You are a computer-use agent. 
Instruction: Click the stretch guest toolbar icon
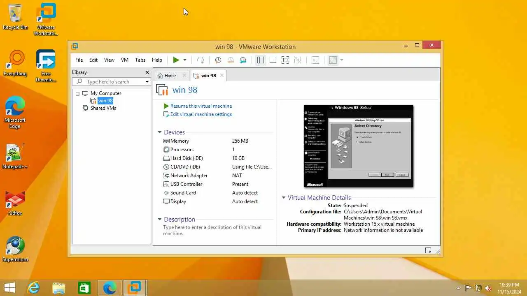[x=333, y=60]
